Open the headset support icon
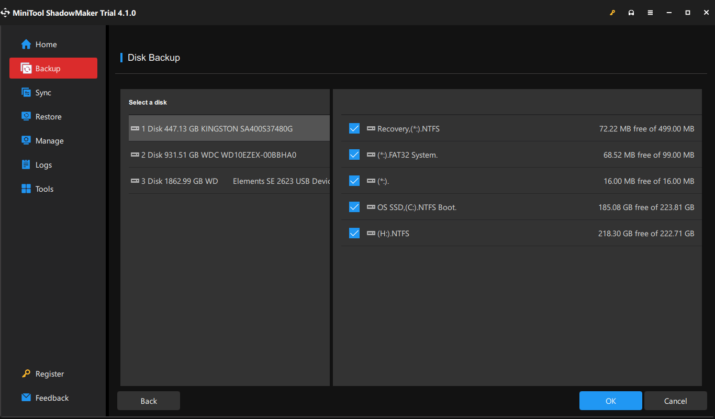This screenshot has width=715, height=419. pos(631,13)
